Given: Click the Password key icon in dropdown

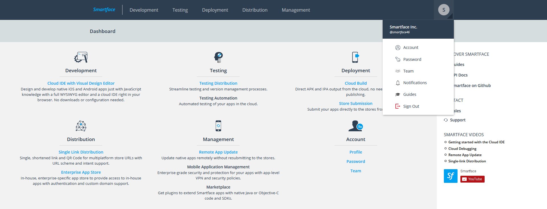Looking at the screenshot, I should coord(398,59).
